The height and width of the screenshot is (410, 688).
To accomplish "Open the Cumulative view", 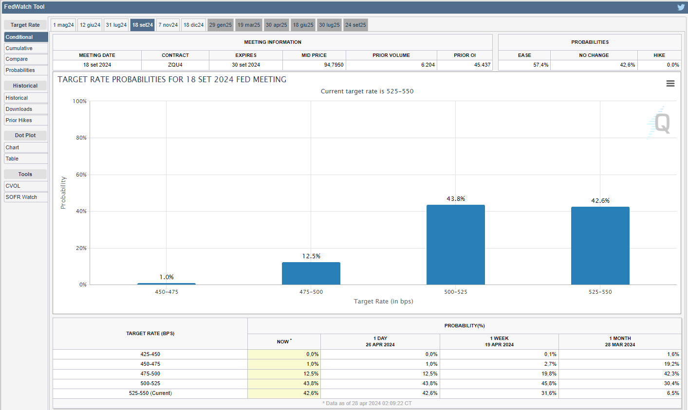I will point(26,48).
